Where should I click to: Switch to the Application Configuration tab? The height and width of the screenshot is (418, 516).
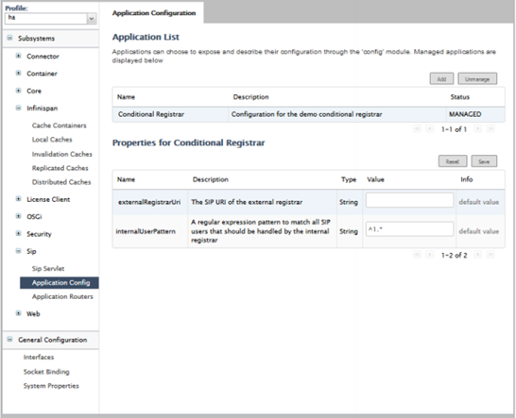[x=154, y=13]
